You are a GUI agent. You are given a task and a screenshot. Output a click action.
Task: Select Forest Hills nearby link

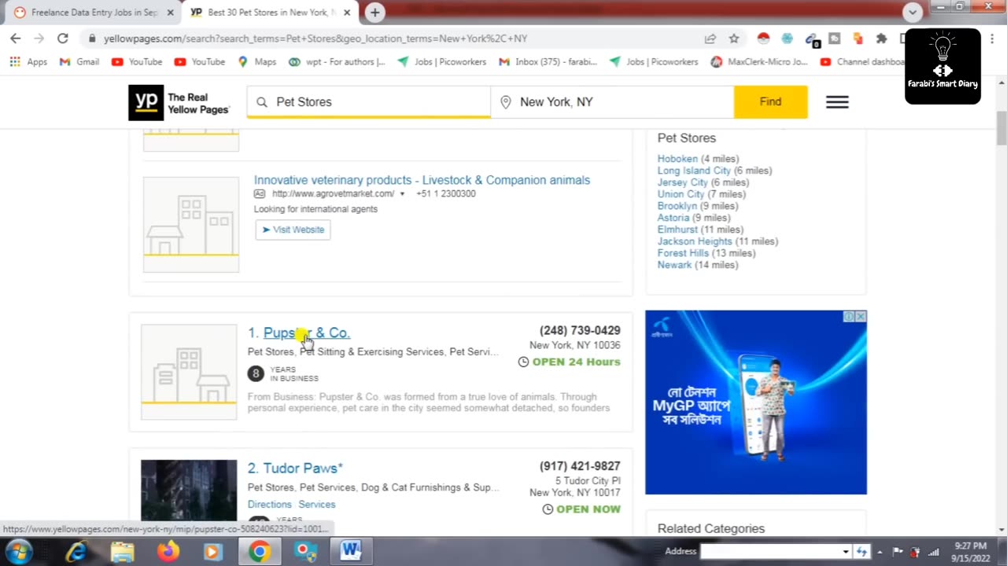pyautogui.click(x=683, y=253)
